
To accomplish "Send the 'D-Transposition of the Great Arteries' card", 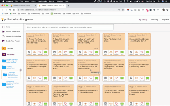I will [96, 79].
